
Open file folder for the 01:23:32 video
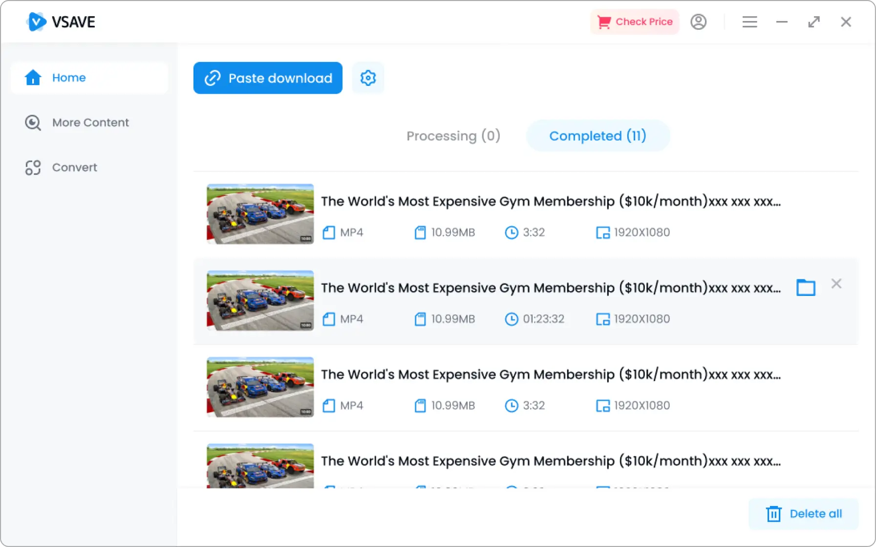(806, 287)
